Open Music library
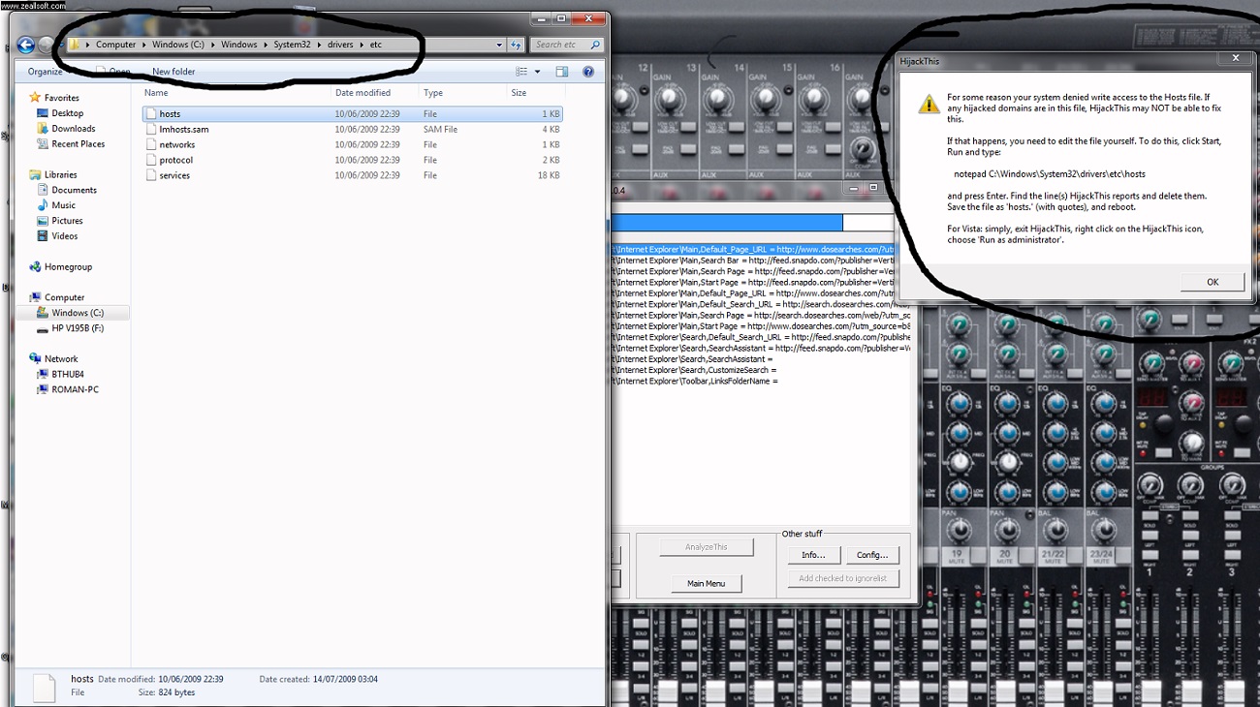 63,205
